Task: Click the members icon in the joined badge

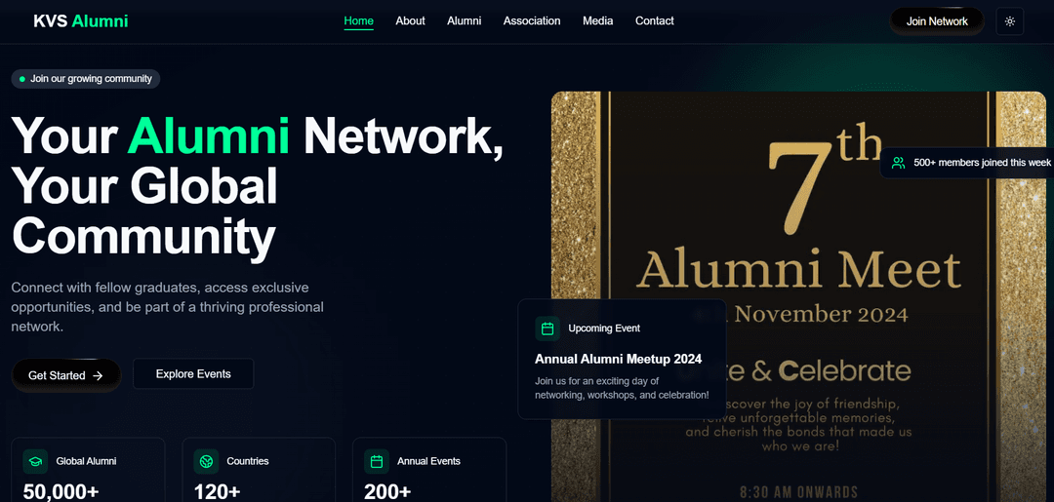Action: [x=898, y=163]
